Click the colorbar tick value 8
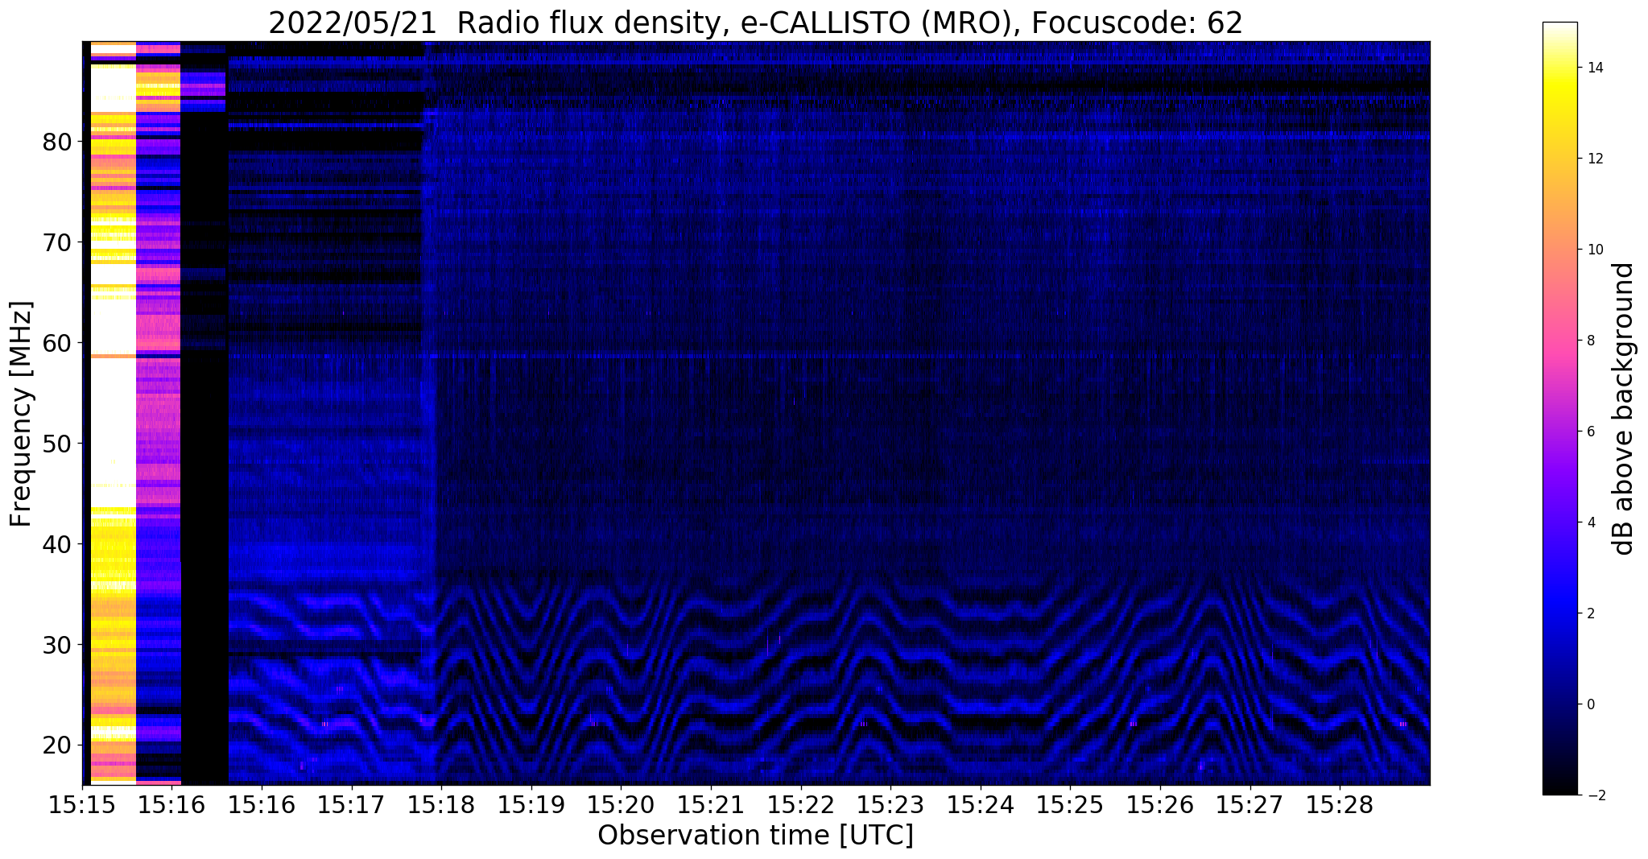Image resolution: width=1648 pixels, height=859 pixels. point(1590,341)
